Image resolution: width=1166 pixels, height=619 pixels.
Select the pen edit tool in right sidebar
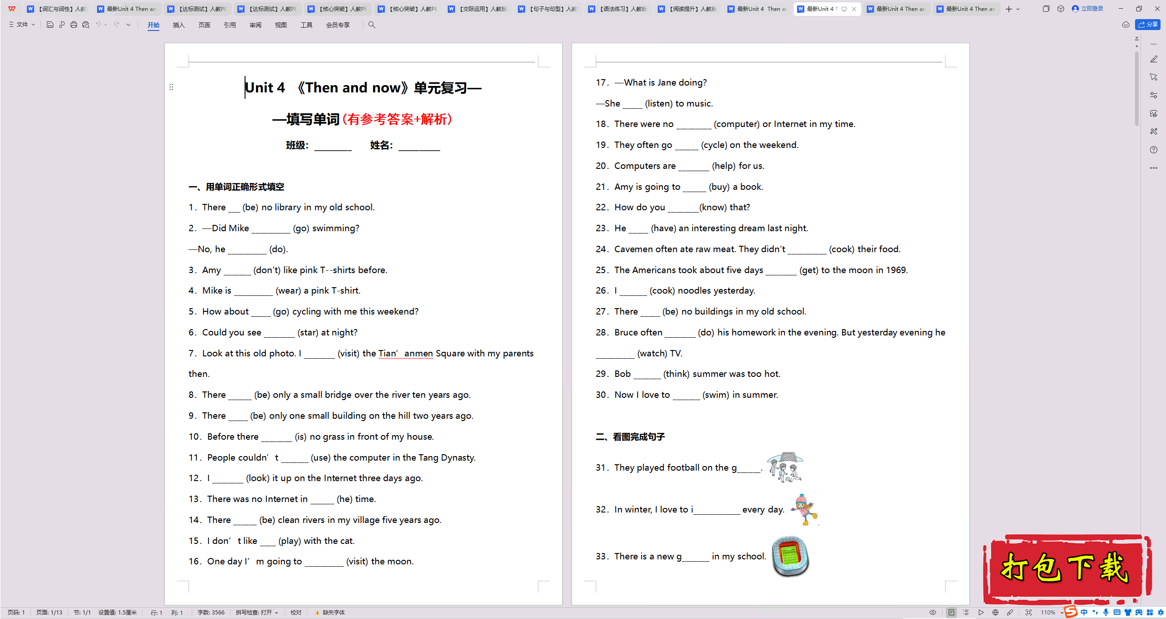click(1153, 59)
